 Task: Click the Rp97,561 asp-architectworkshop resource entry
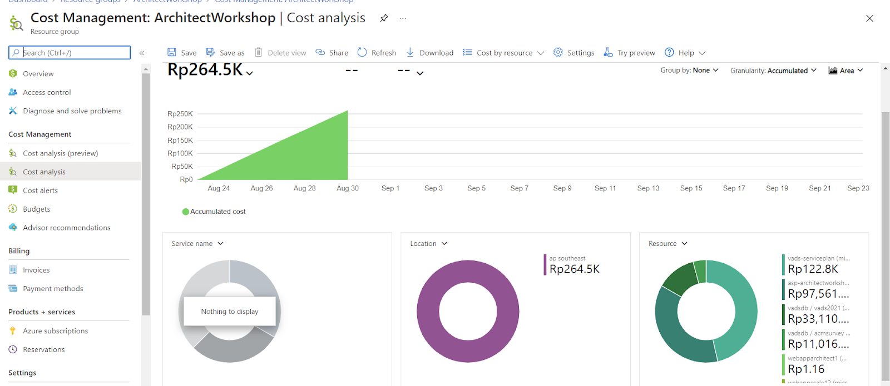pos(816,289)
